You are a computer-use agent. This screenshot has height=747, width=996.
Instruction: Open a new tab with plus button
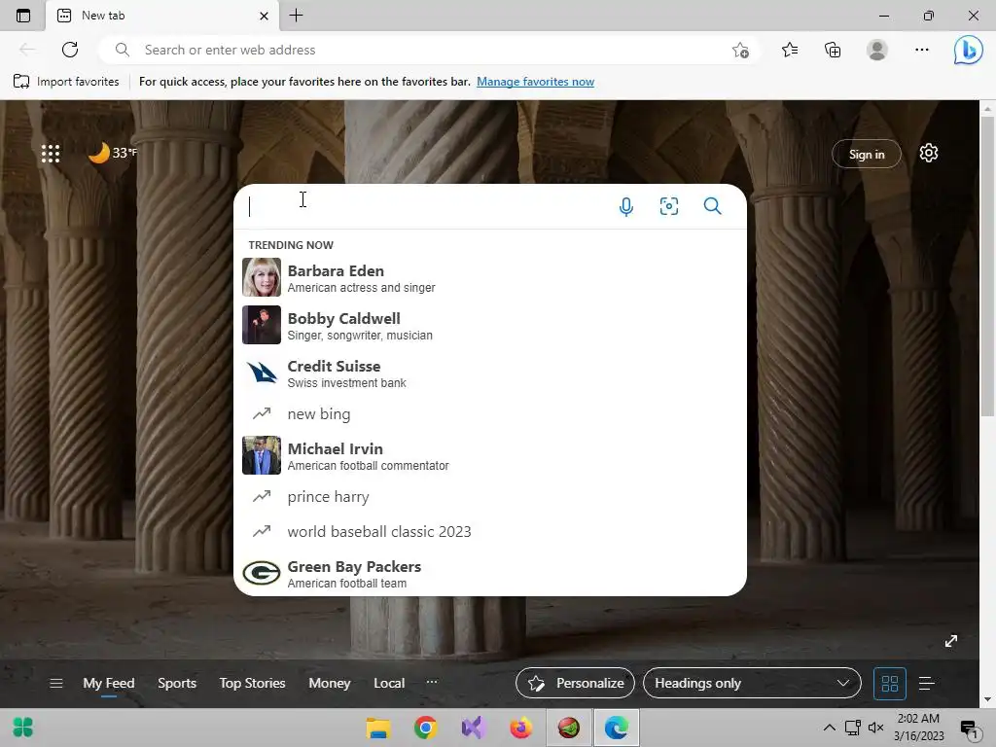coord(296,16)
